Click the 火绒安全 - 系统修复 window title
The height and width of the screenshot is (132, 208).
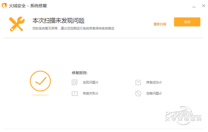(x=28, y=6)
